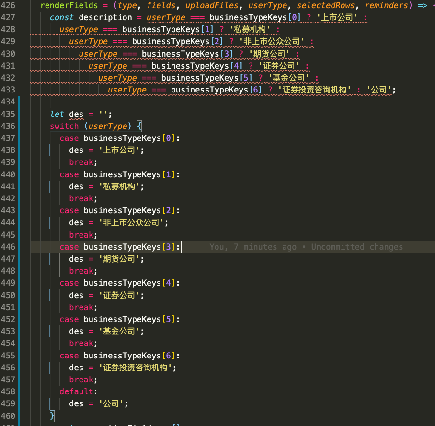The height and width of the screenshot is (426, 435).
Task: Click the 'reminders' parameter in the function signature
Action: tap(386, 6)
